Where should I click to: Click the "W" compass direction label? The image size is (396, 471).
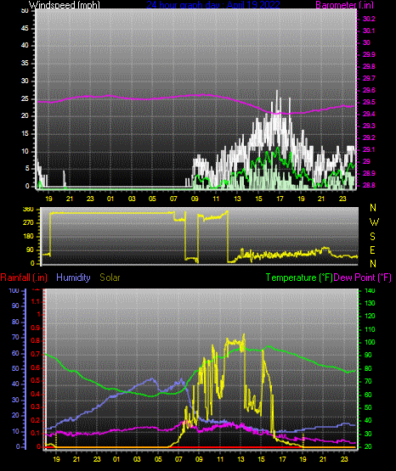click(x=374, y=222)
